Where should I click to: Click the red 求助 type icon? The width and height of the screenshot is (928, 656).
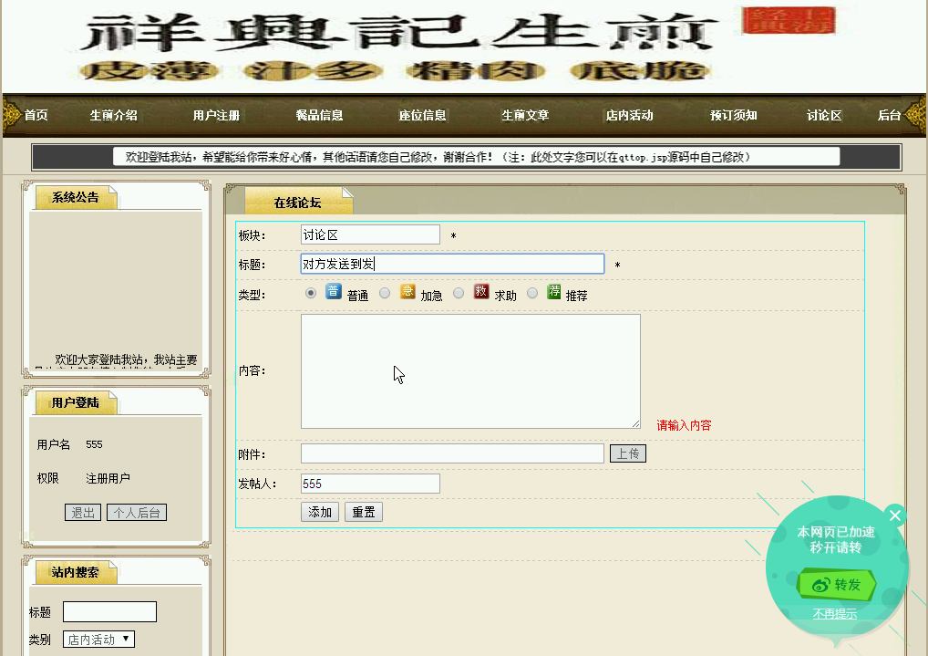(x=481, y=291)
